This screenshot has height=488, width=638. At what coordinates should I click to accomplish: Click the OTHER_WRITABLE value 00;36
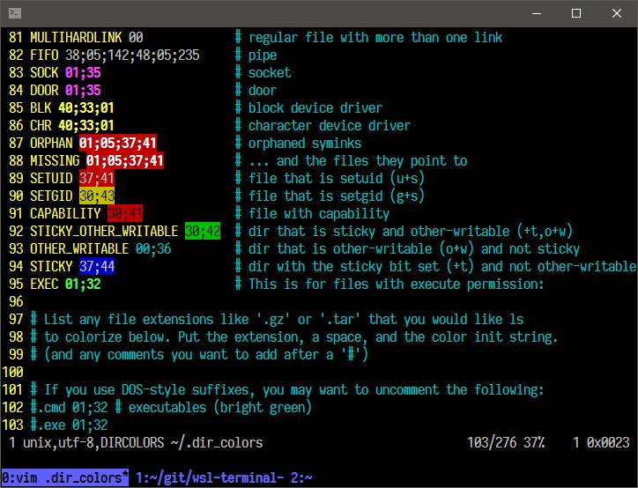coord(153,249)
